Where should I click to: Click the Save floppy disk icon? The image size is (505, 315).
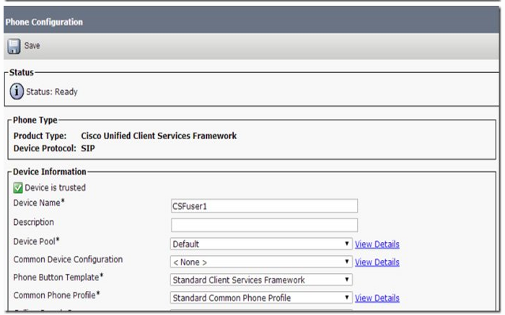14,46
